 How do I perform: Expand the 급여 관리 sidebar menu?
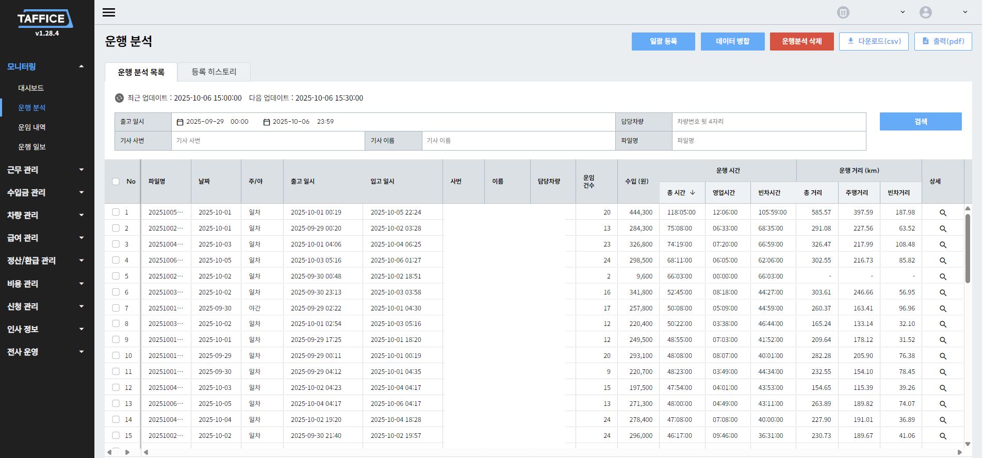click(x=45, y=238)
